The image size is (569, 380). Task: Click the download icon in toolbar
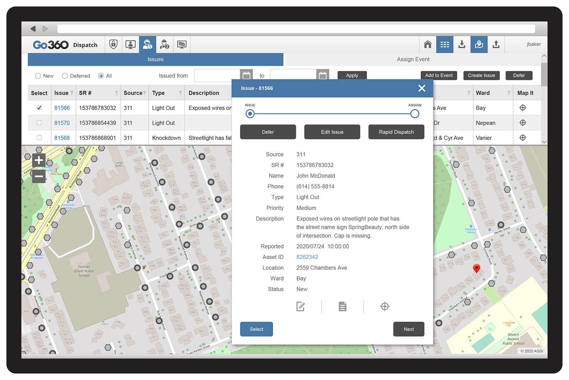point(462,44)
